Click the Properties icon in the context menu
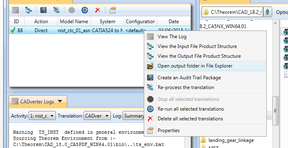Screen dimensions: 288x148 (x=150, y=131)
